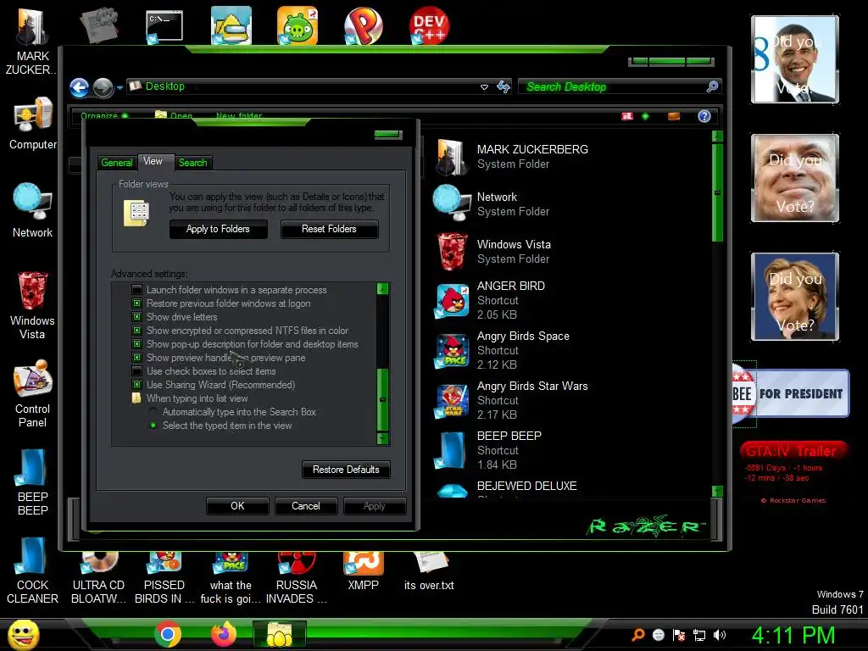
Task: Open the Organize menu in Explorer
Action: 104,115
